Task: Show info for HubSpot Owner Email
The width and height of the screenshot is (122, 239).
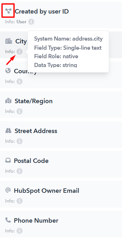Action: point(20,201)
